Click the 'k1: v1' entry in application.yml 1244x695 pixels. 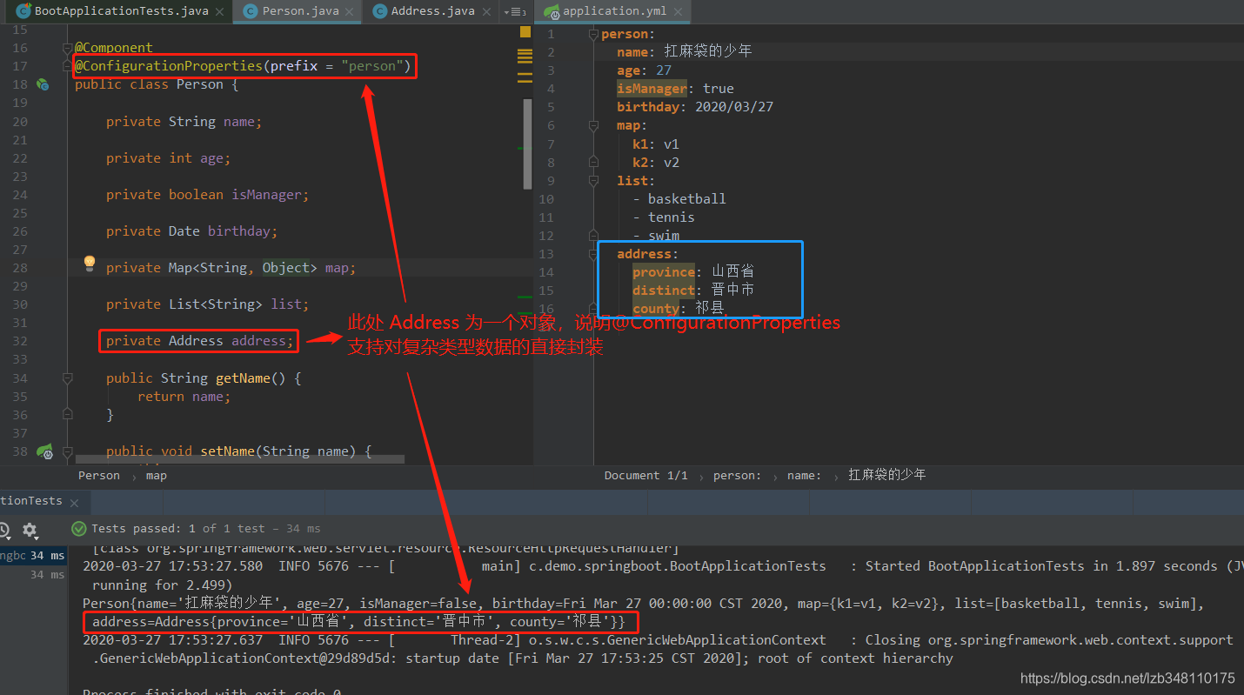tap(656, 144)
